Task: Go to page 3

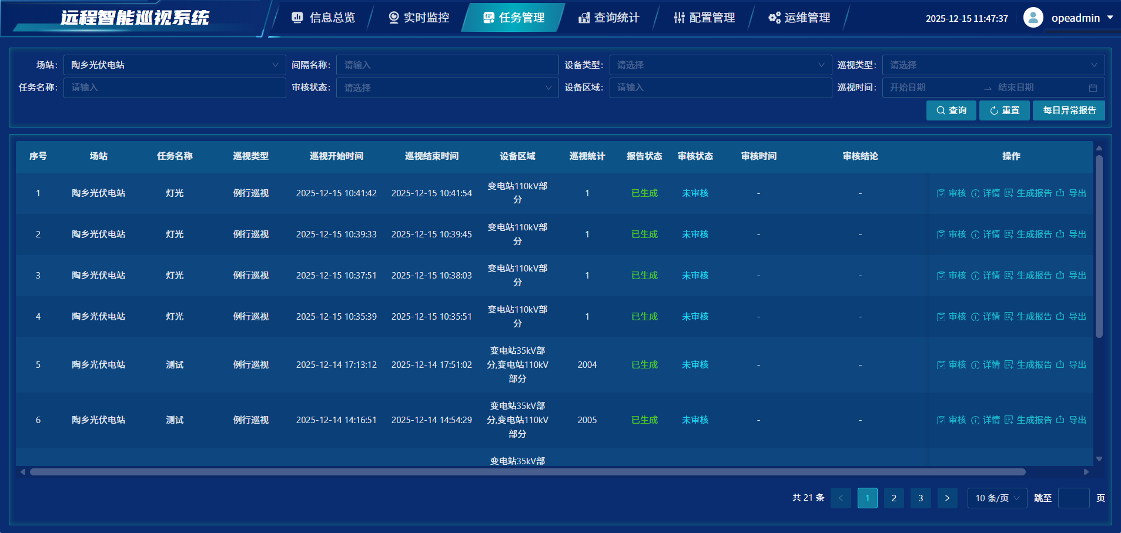Action: (921, 498)
